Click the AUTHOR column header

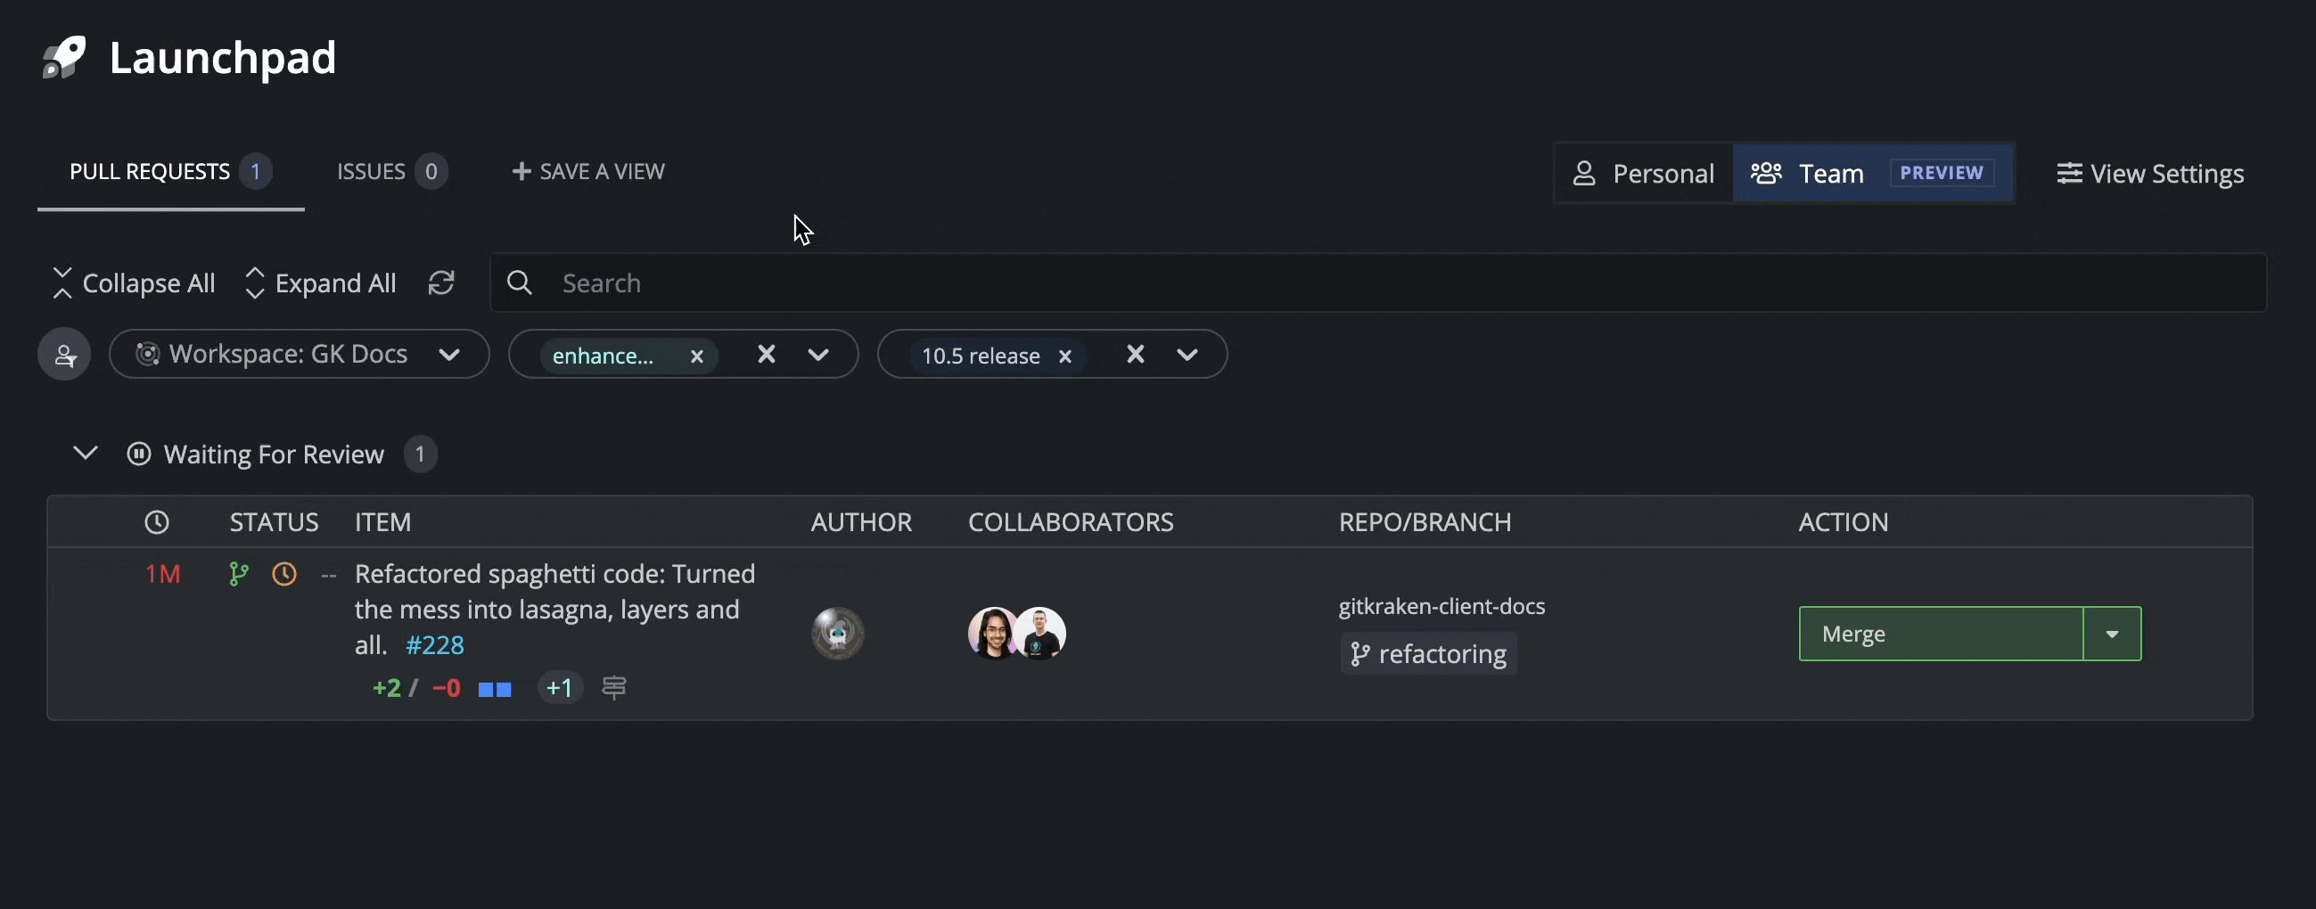[860, 522]
